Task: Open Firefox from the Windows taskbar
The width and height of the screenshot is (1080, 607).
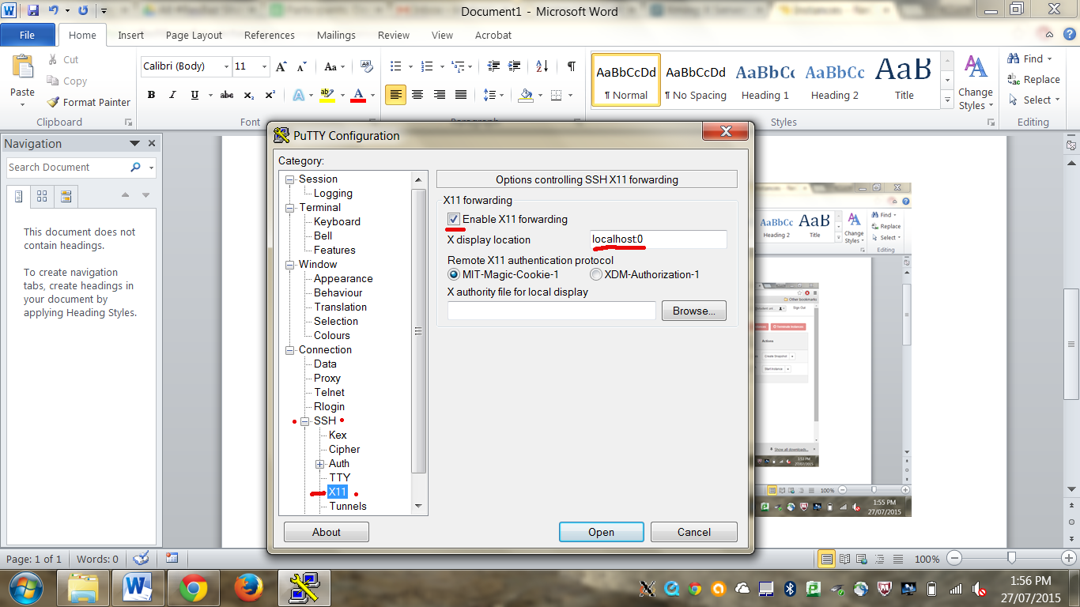Action: point(248,588)
